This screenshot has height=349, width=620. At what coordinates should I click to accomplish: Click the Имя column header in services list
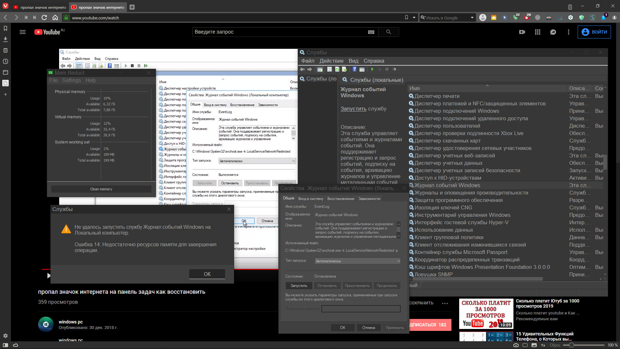coord(487,88)
